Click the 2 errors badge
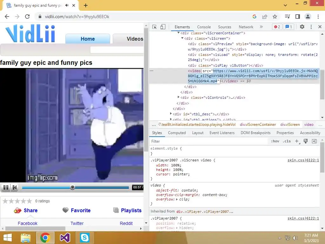Screen dimensions: 325x244 (277, 27)
